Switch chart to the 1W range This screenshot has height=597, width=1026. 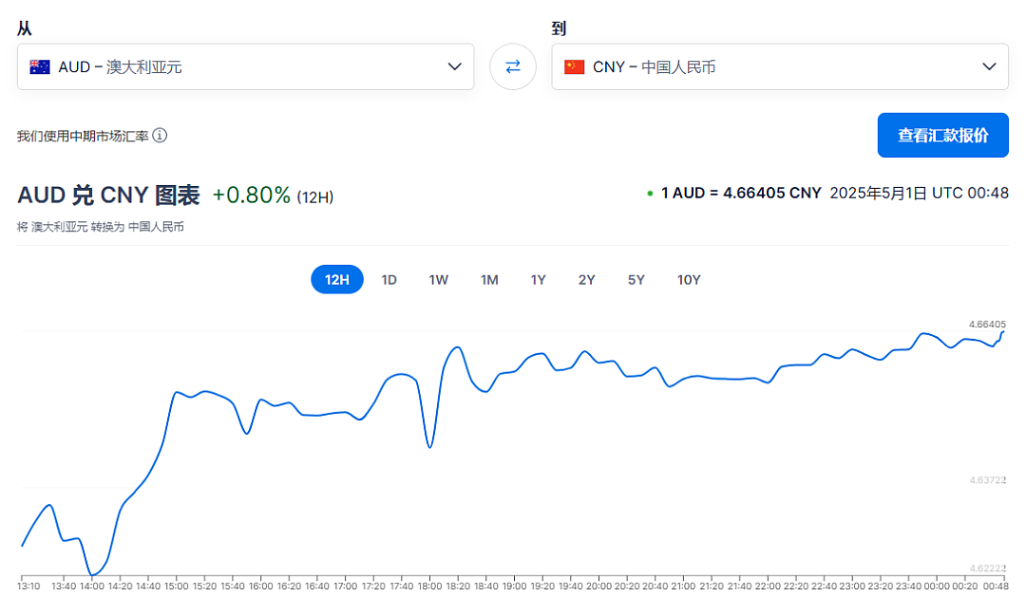(438, 280)
